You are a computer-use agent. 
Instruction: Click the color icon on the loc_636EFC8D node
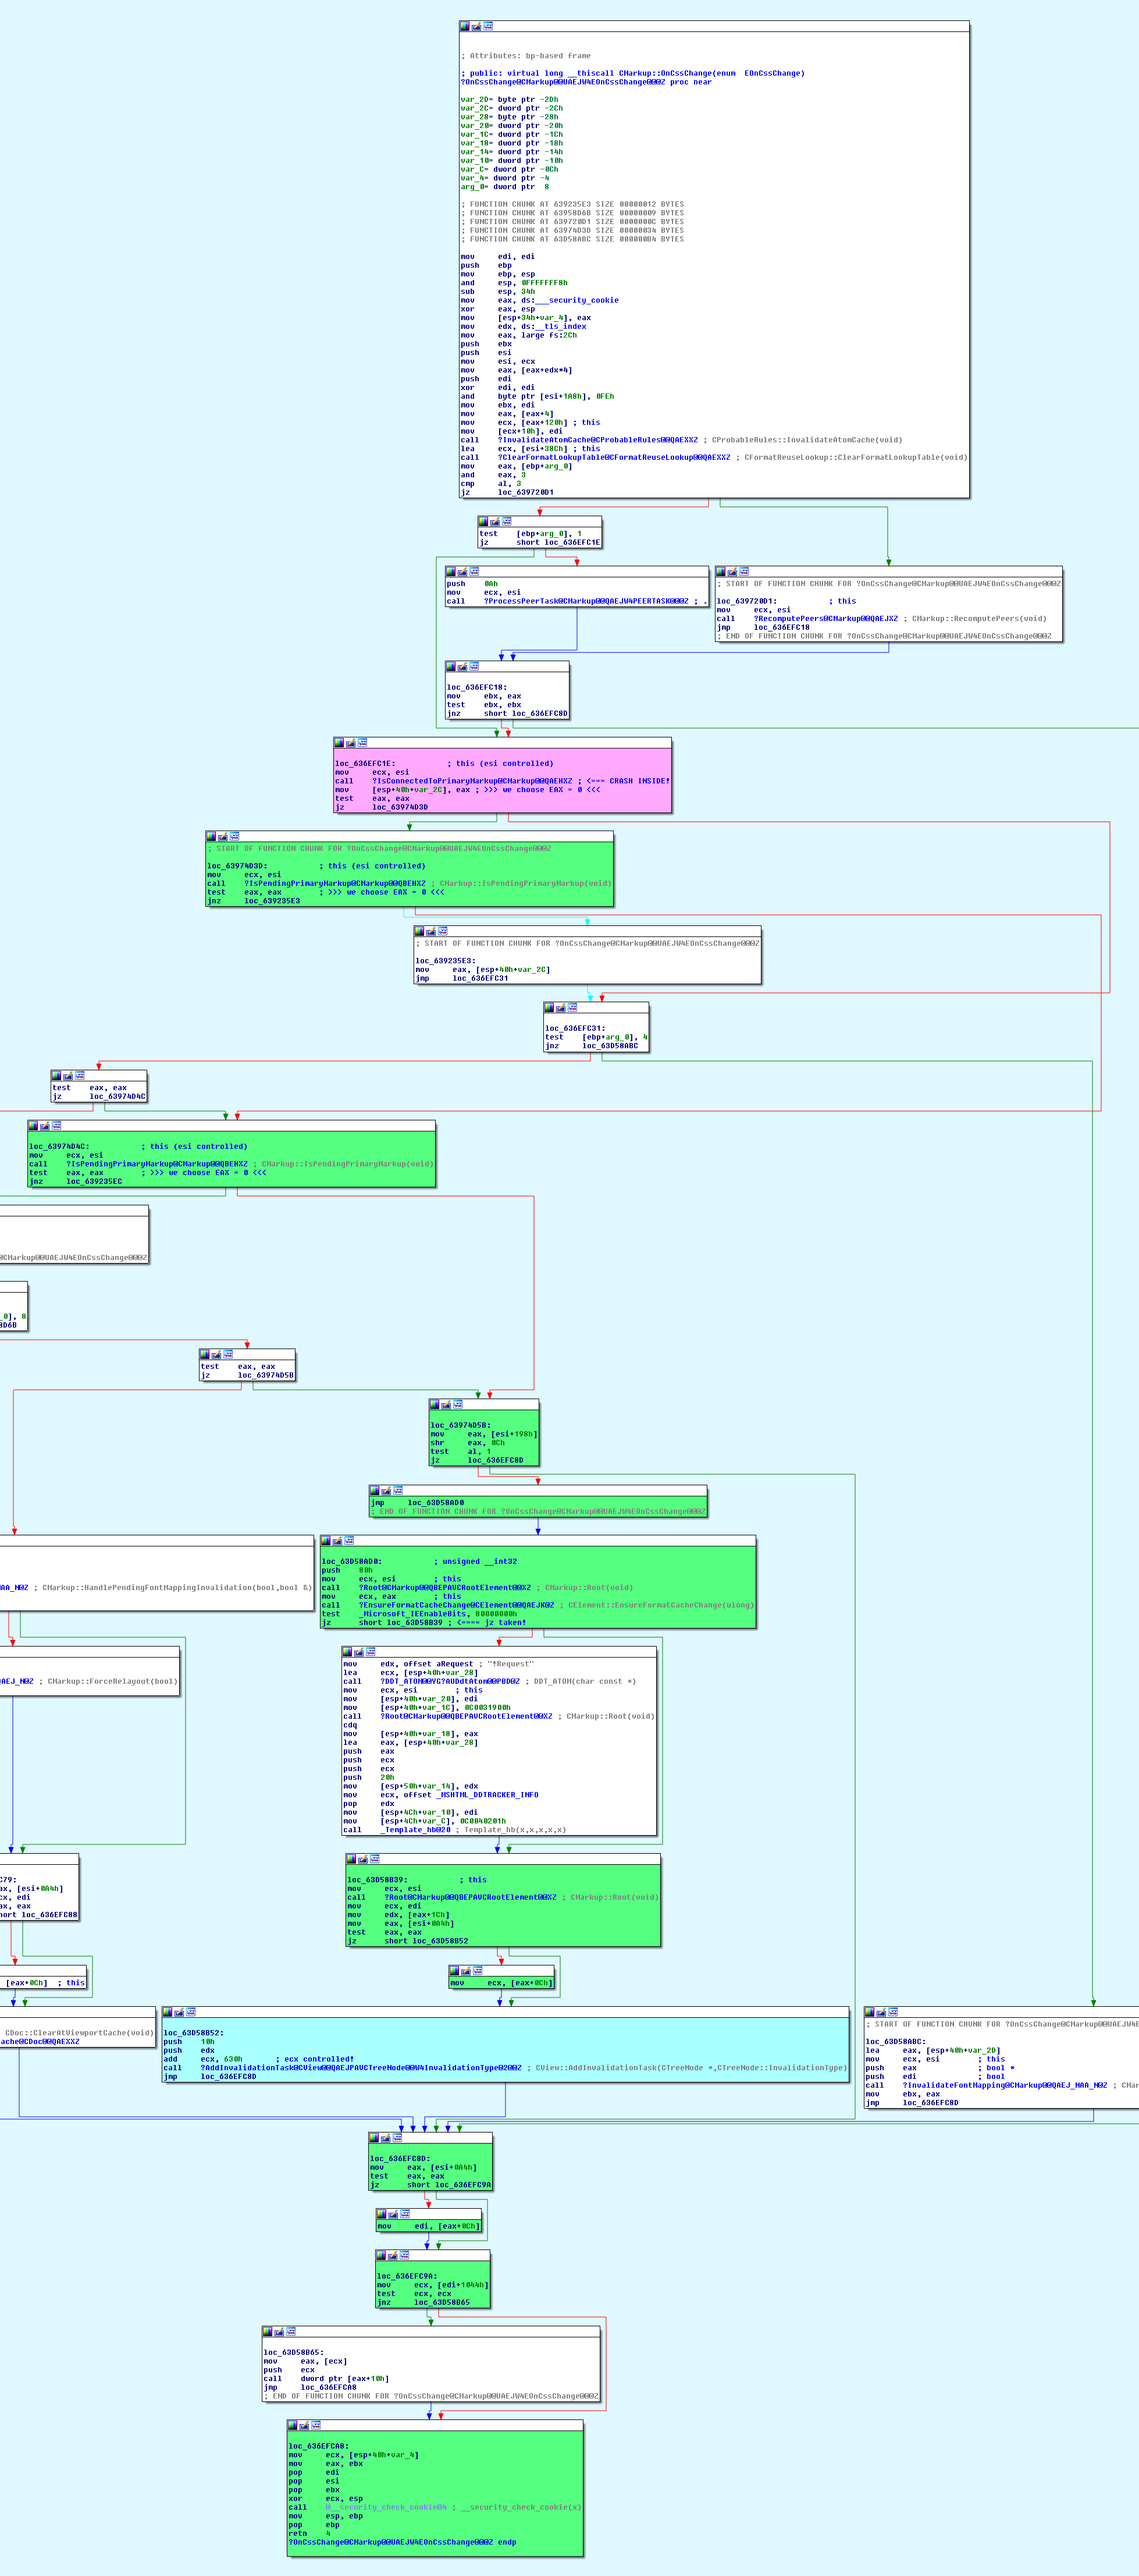tap(375, 2138)
